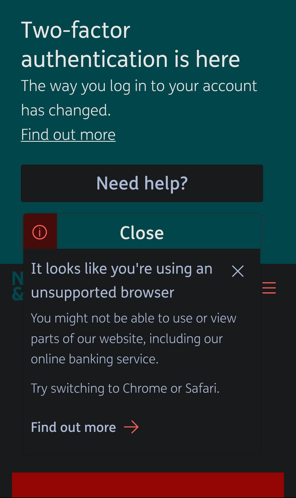Open Find out more under the 2FA announcement
Image resolution: width=296 pixels, height=498 pixels.
68,134
